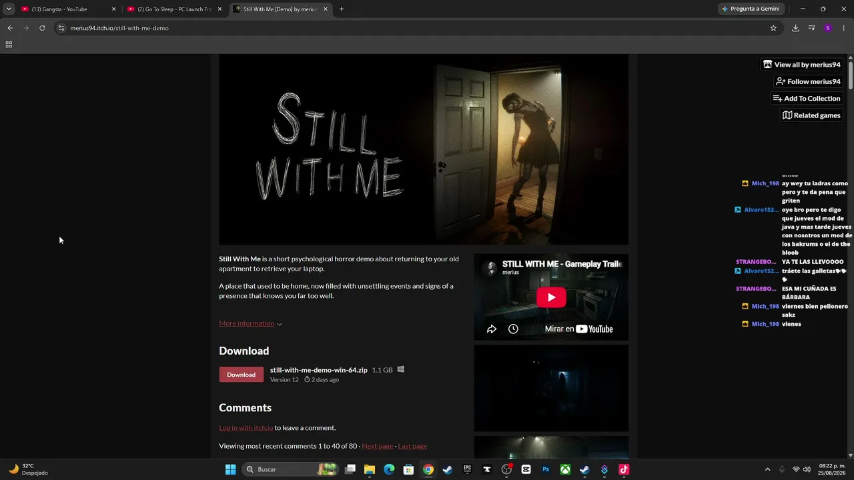Switch to the Gangsta - YouTube tab

click(x=67, y=9)
